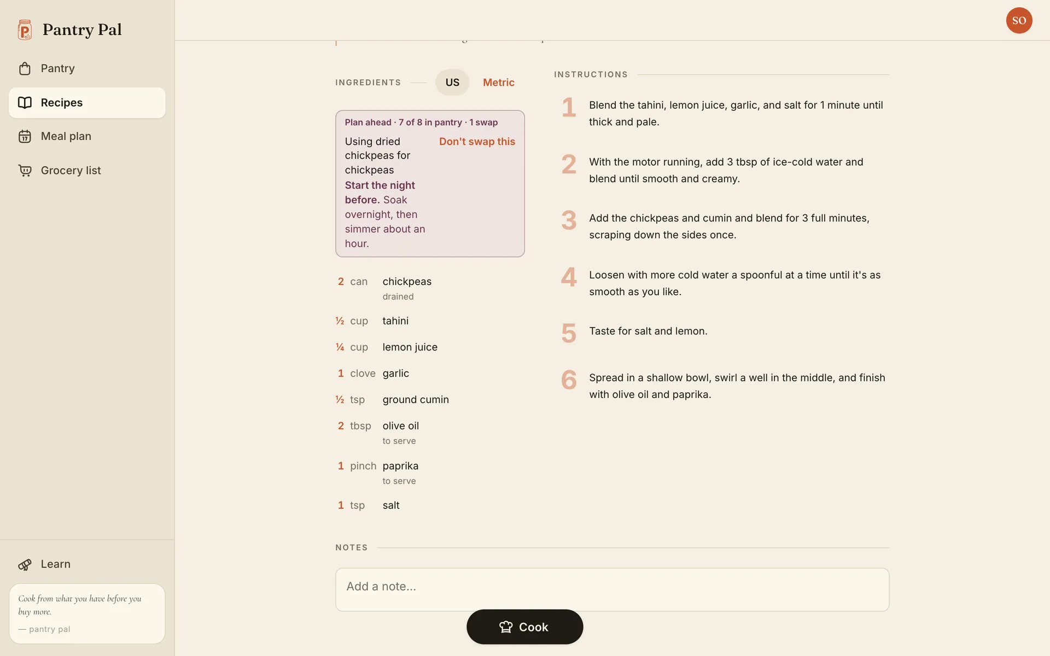Select the chickpeas ingredient row
The image size is (1050, 656).
[430, 288]
